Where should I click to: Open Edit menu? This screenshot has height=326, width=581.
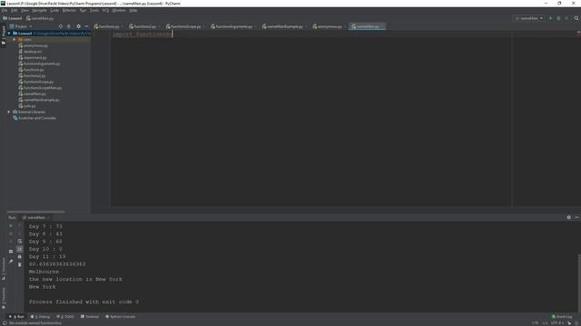click(x=15, y=10)
